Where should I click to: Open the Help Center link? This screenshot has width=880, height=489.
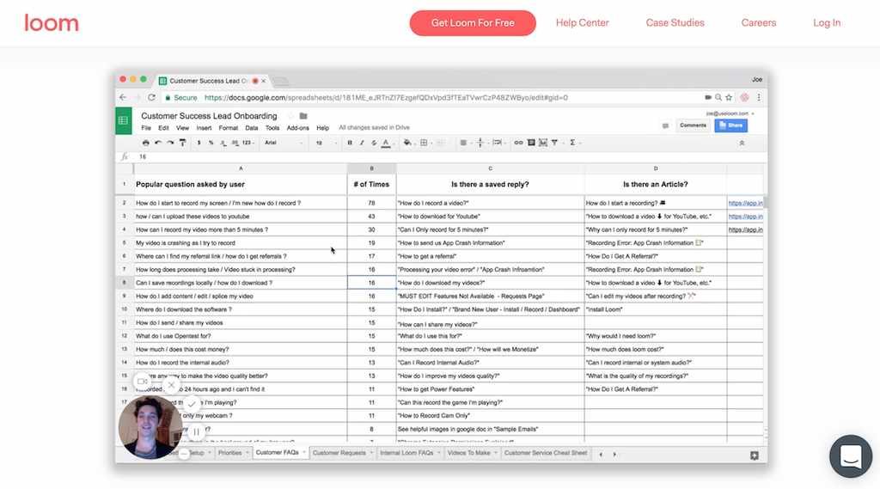(582, 23)
